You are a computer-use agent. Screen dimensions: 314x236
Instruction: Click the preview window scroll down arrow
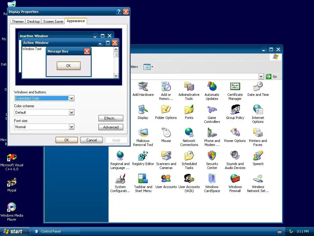[116, 76]
